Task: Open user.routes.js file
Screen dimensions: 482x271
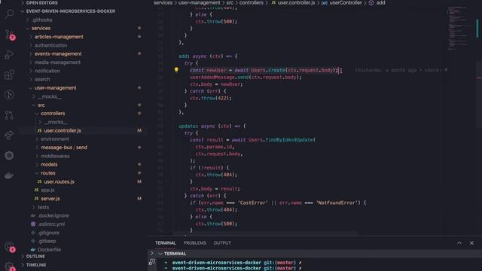Action: (x=59, y=181)
